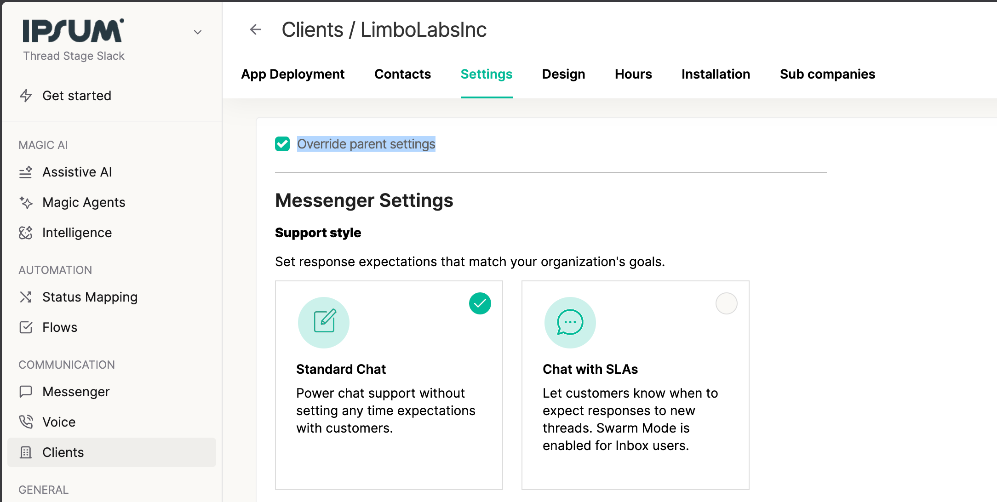
Task: Click the Voice phone icon
Action: pyautogui.click(x=26, y=422)
